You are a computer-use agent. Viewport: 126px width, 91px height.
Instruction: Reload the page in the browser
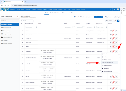point(8,6)
